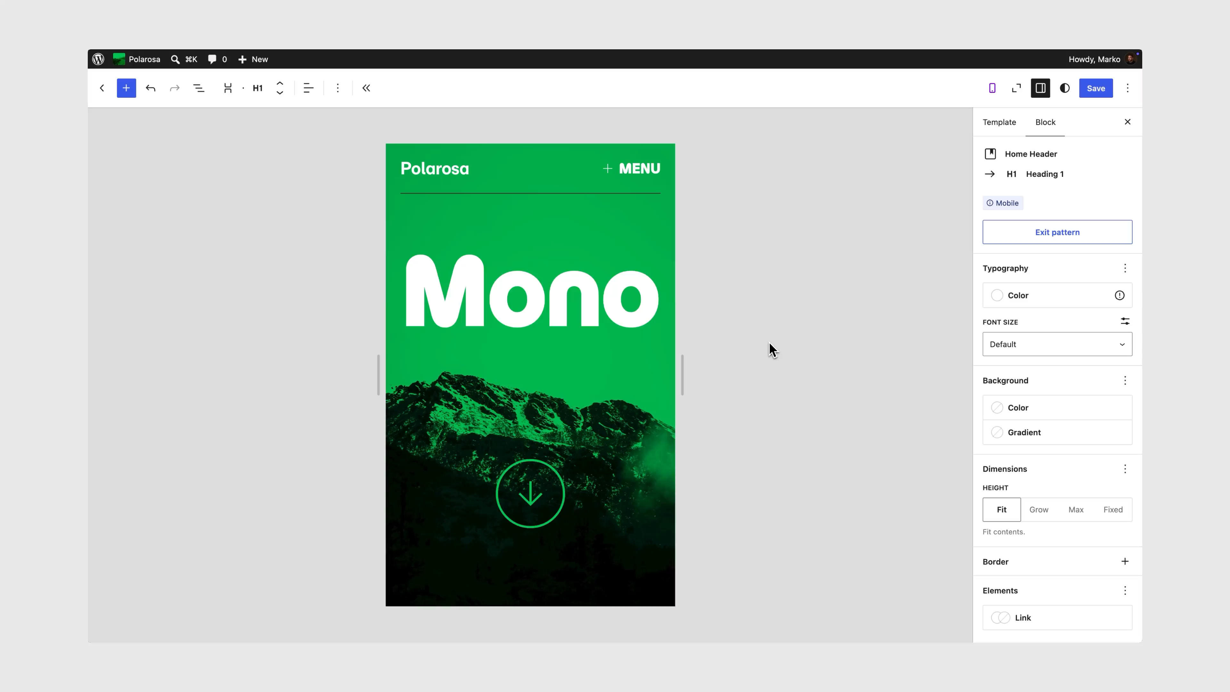Go back using the left chevron
Image resolution: width=1230 pixels, height=692 pixels.
coord(102,88)
